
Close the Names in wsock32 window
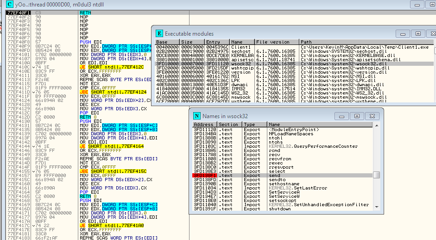point(373,116)
